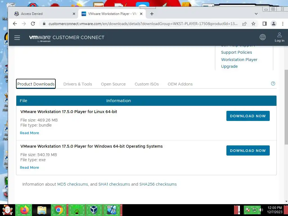Image resolution: width=288 pixels, height=216 pixels.
Task: Click the address bar URL field
Action: tap(143, 24)
